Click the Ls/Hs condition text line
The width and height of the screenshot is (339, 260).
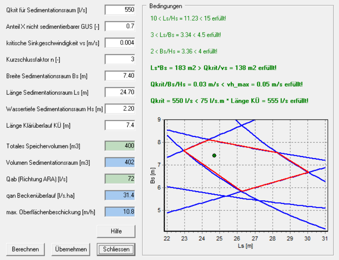point(188,19)
